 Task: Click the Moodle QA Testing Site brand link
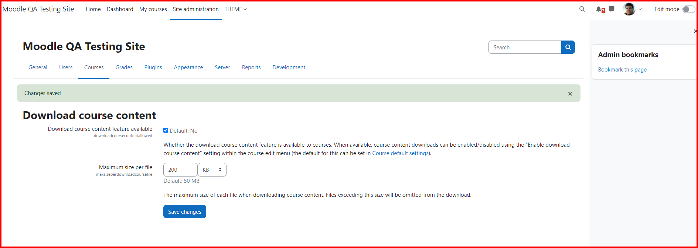coord(38,9)
